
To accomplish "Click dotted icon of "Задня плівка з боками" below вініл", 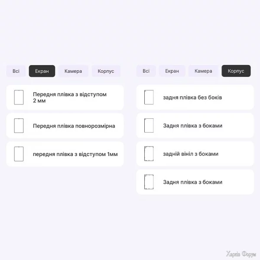I will coord(149,182).
